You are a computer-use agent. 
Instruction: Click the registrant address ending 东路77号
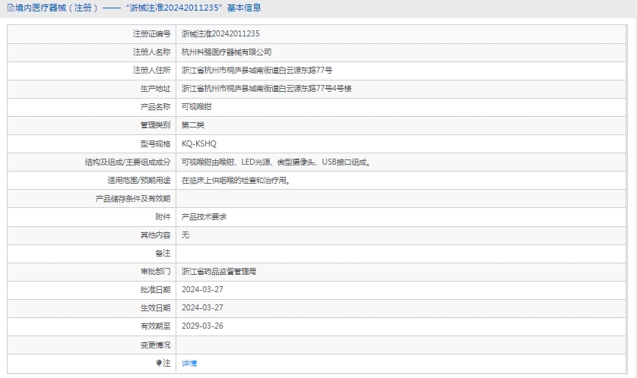pyautogui.click(x=257, y=71)
